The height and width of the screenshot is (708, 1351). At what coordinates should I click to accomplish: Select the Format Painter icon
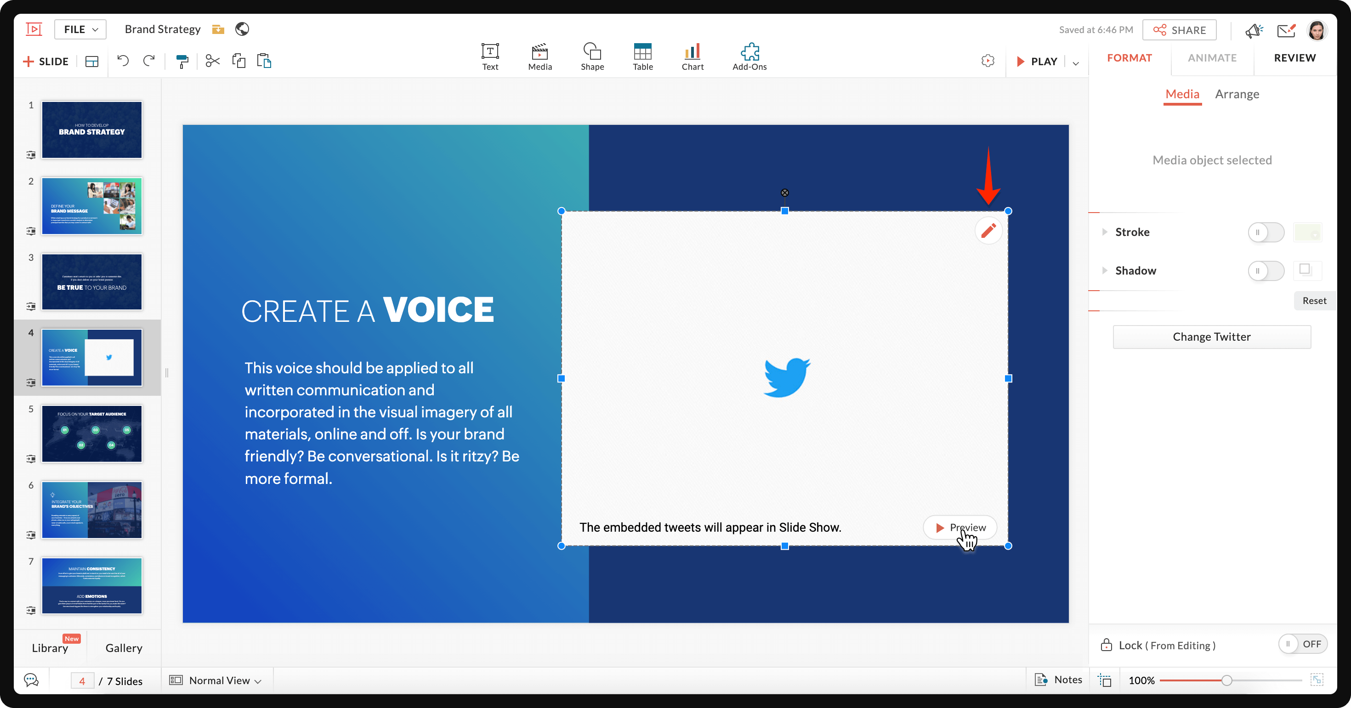click(182, 62)
